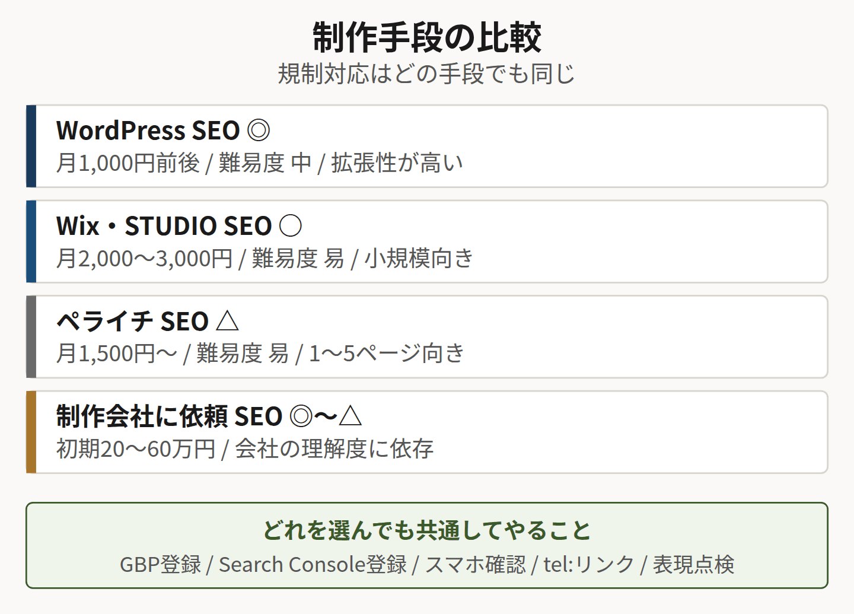Click the "月1,500円〜" price text
The image size is (854, 614).
pyautogui.click(x=117, y=353)
